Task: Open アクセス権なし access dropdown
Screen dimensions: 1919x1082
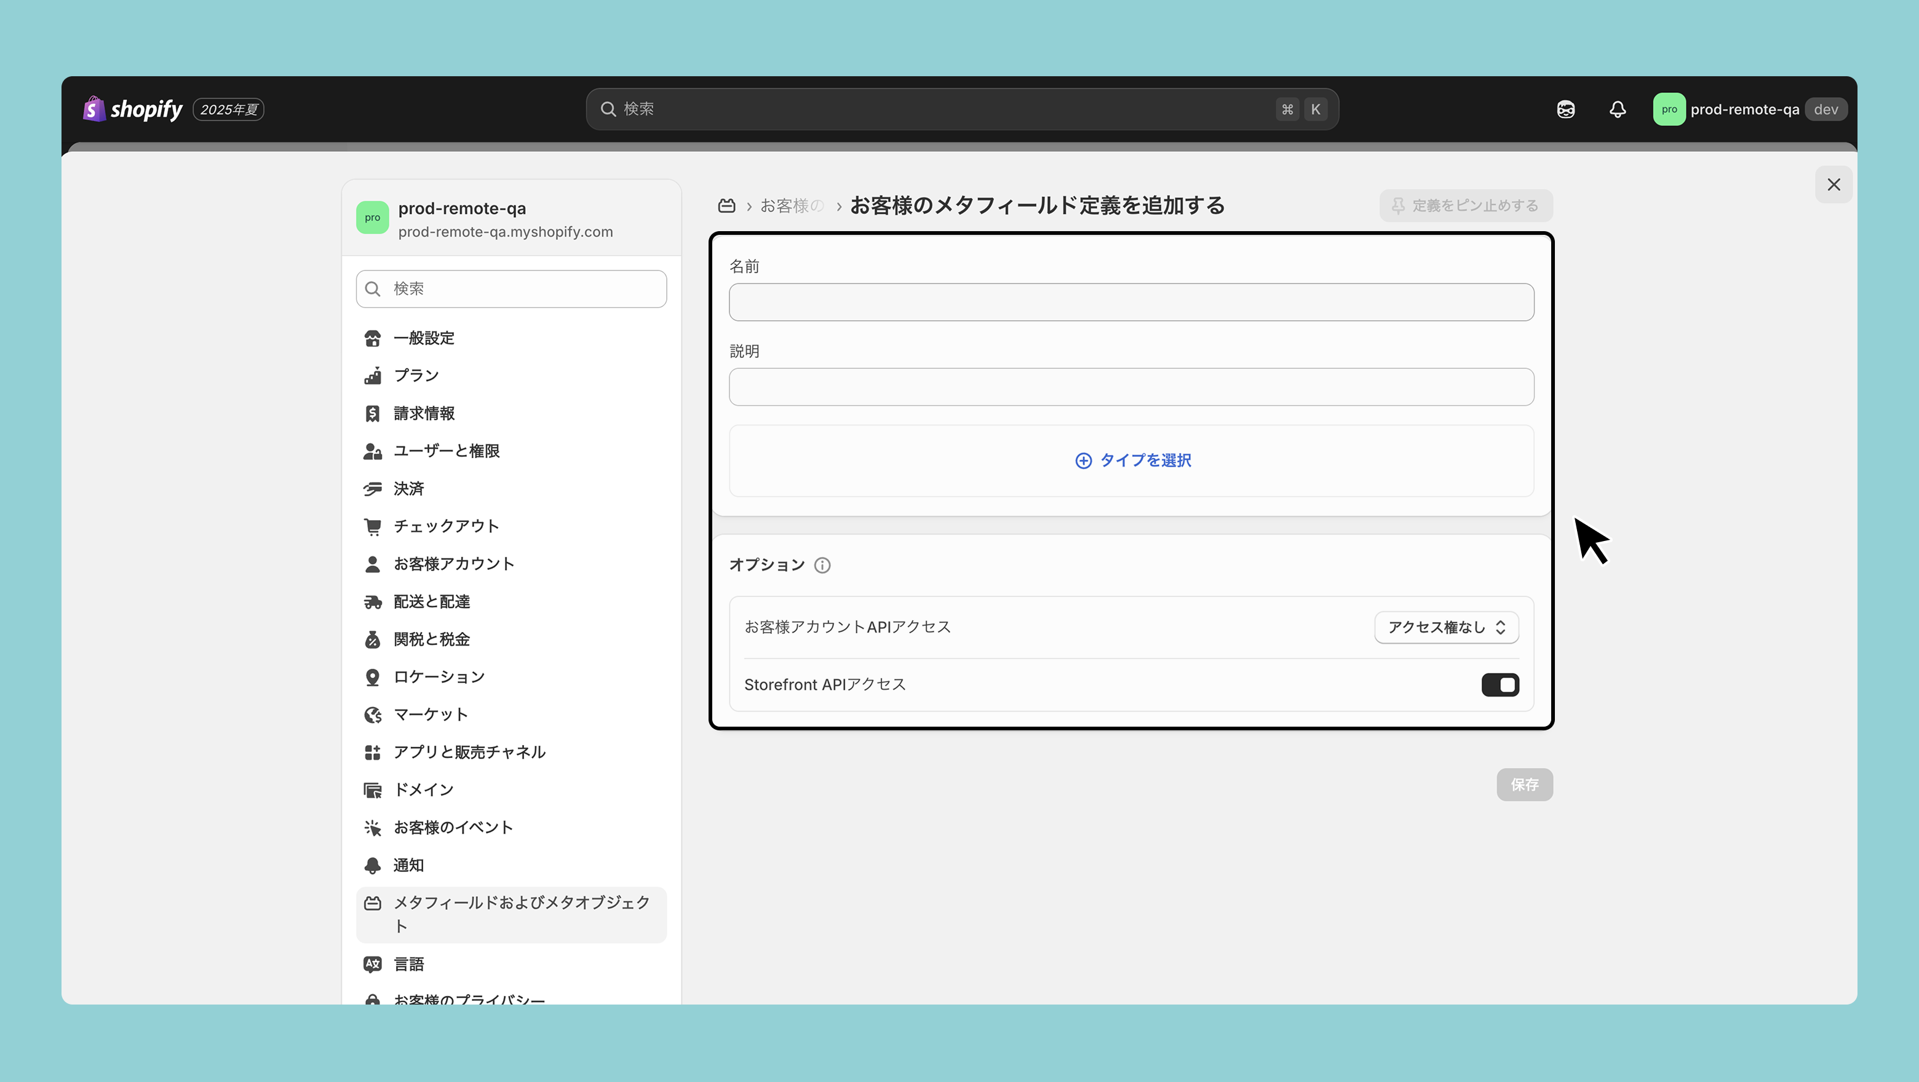Action: click(1446, 627)
